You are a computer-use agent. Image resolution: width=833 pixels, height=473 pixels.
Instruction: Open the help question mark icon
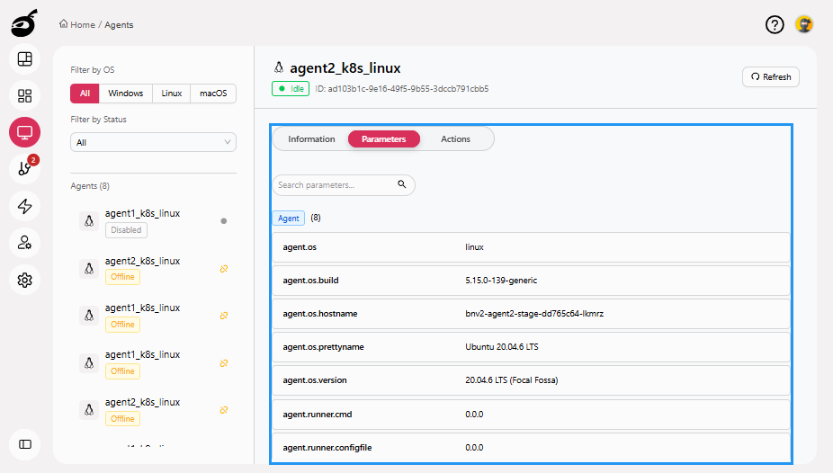(775, 24)
